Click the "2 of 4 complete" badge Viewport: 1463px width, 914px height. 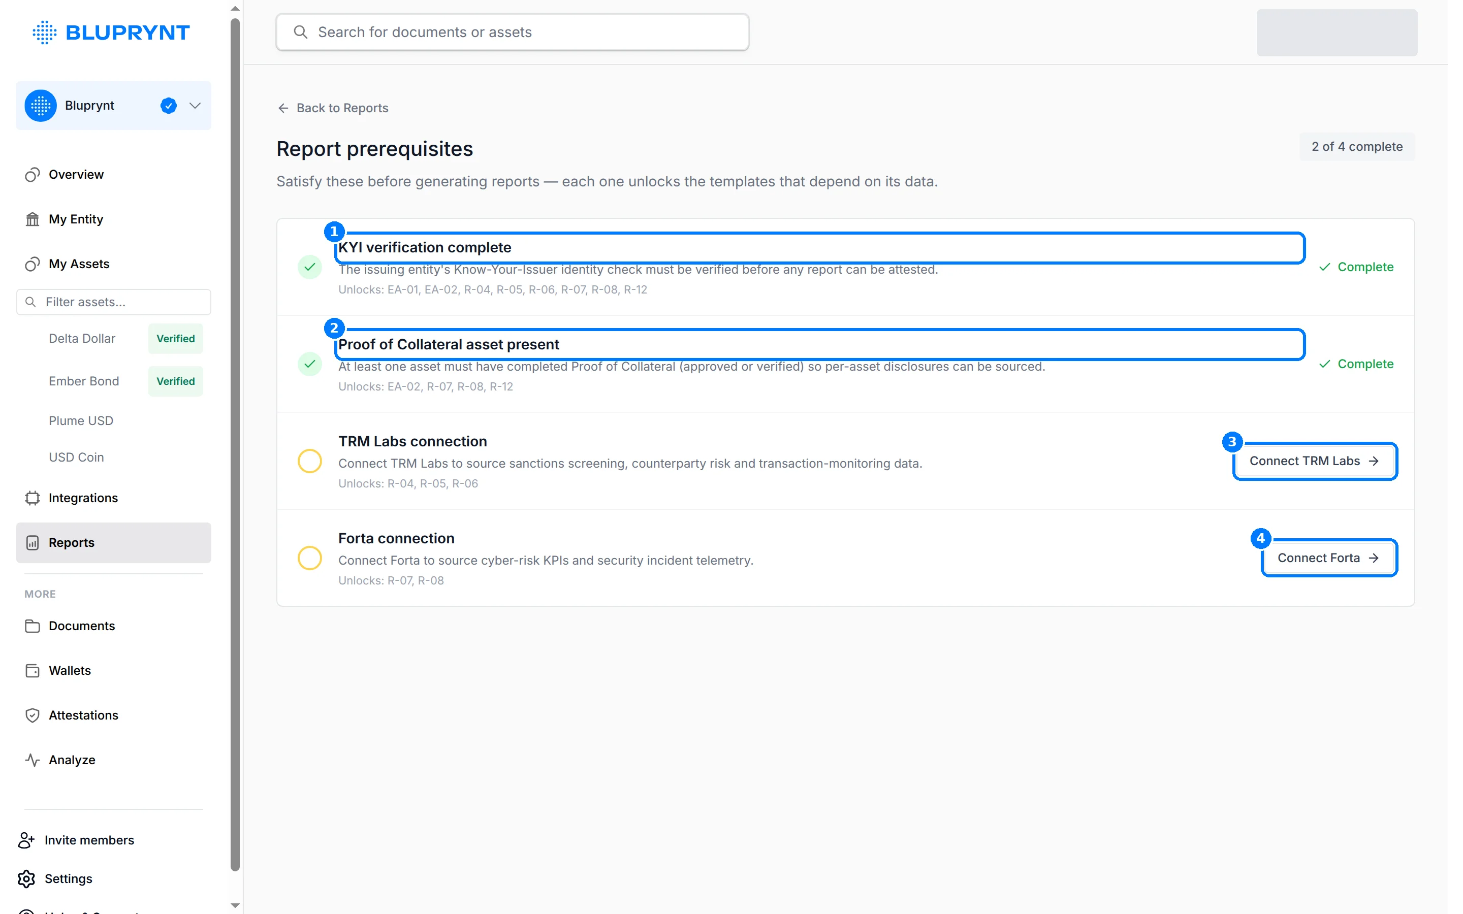pos(1357,147)
